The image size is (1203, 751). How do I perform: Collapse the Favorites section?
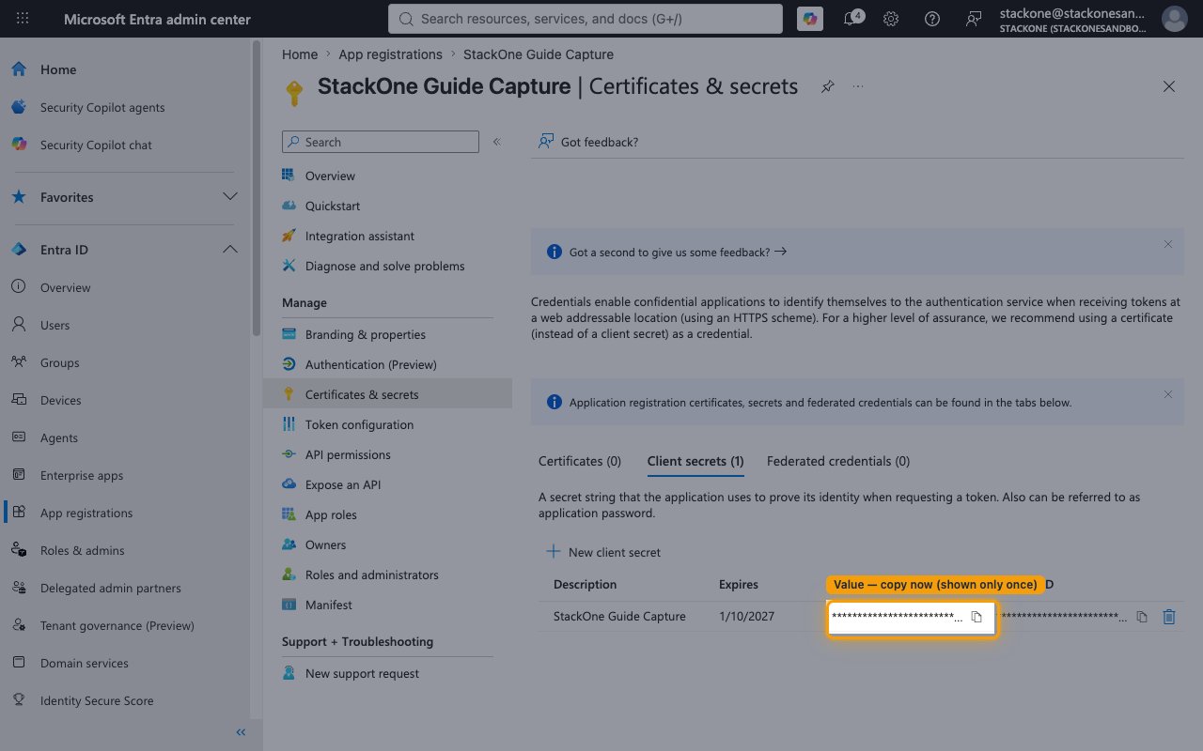coord(229,197)
